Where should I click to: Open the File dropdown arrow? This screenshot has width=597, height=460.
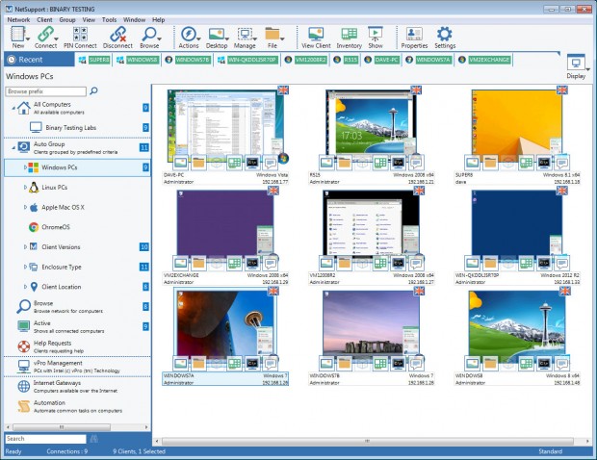282,38
